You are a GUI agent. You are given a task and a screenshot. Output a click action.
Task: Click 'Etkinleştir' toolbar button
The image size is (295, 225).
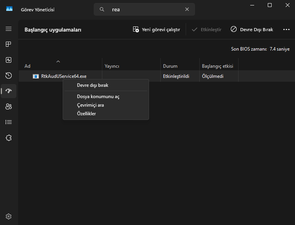point(206,30)
